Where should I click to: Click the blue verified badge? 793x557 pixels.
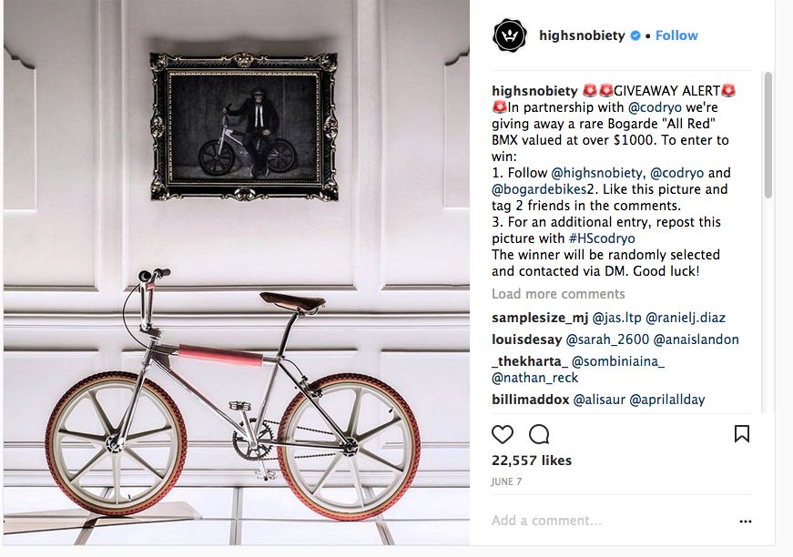click(635, 35)
